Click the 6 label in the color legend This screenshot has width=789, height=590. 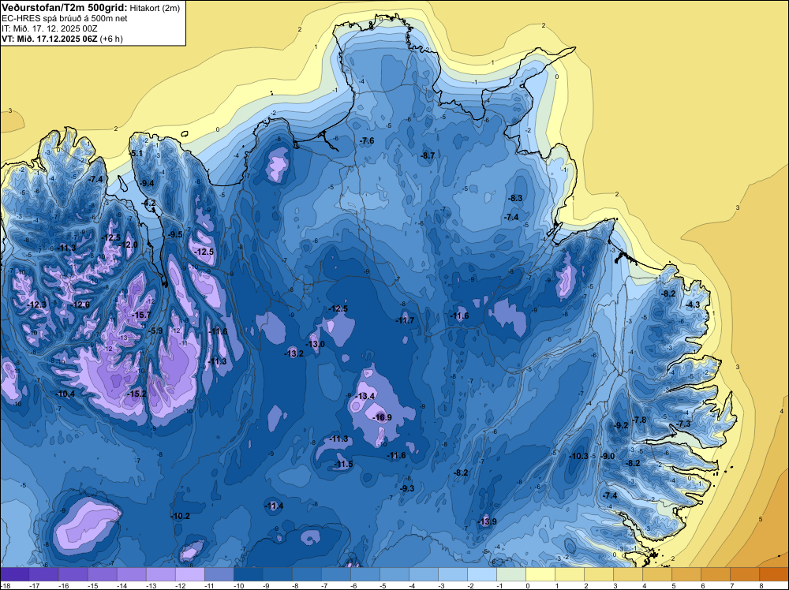coord(703,585)
